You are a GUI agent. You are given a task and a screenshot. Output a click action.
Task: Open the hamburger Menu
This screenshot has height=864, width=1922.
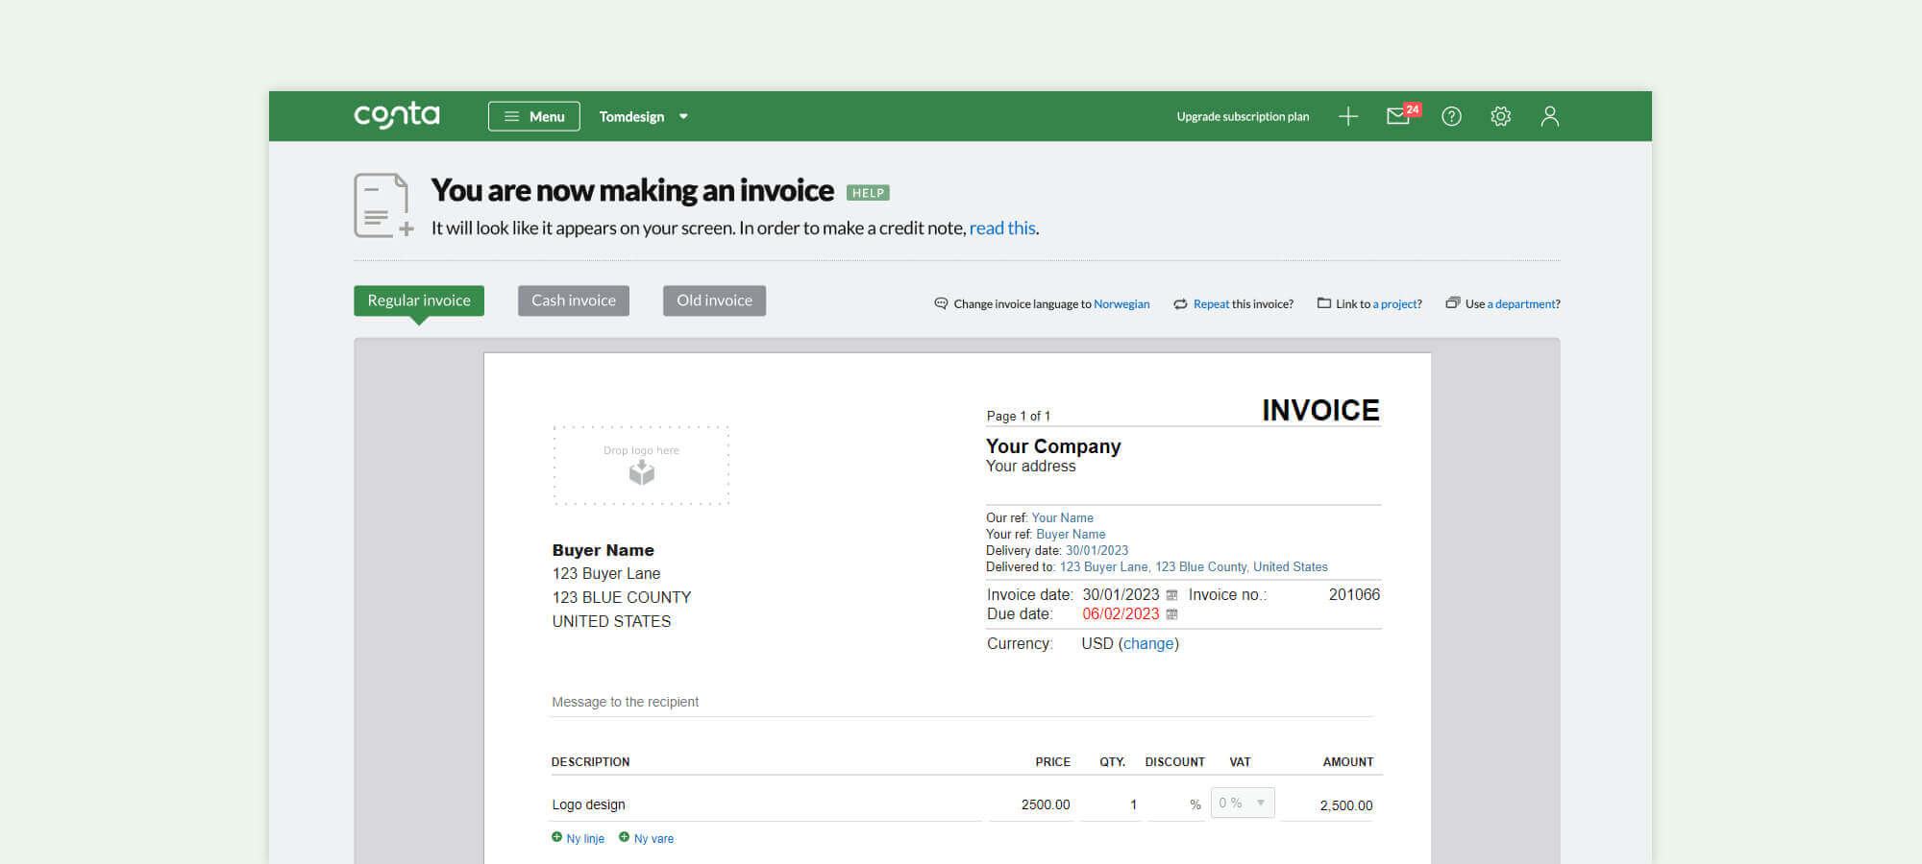pyautogui.click(x=533, y=116)
